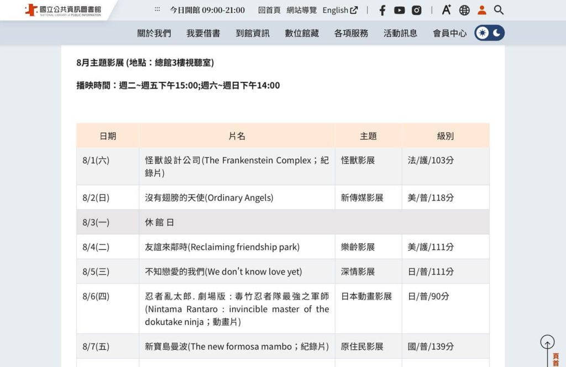Select the 深情影展 theme cell
Screen dimensions: 566x367
[368, 271]
